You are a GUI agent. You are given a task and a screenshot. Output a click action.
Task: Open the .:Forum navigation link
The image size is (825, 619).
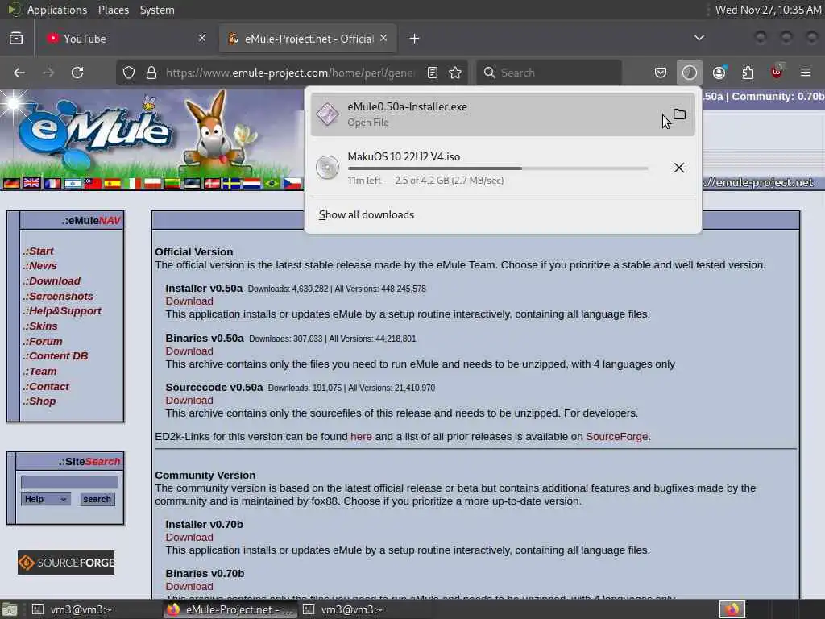point(42,341)
